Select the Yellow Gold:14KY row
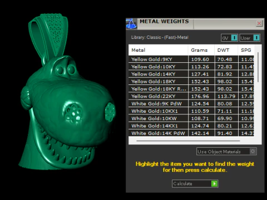The image size is (267, 200). pyautogui.click(x=191, y=74)
